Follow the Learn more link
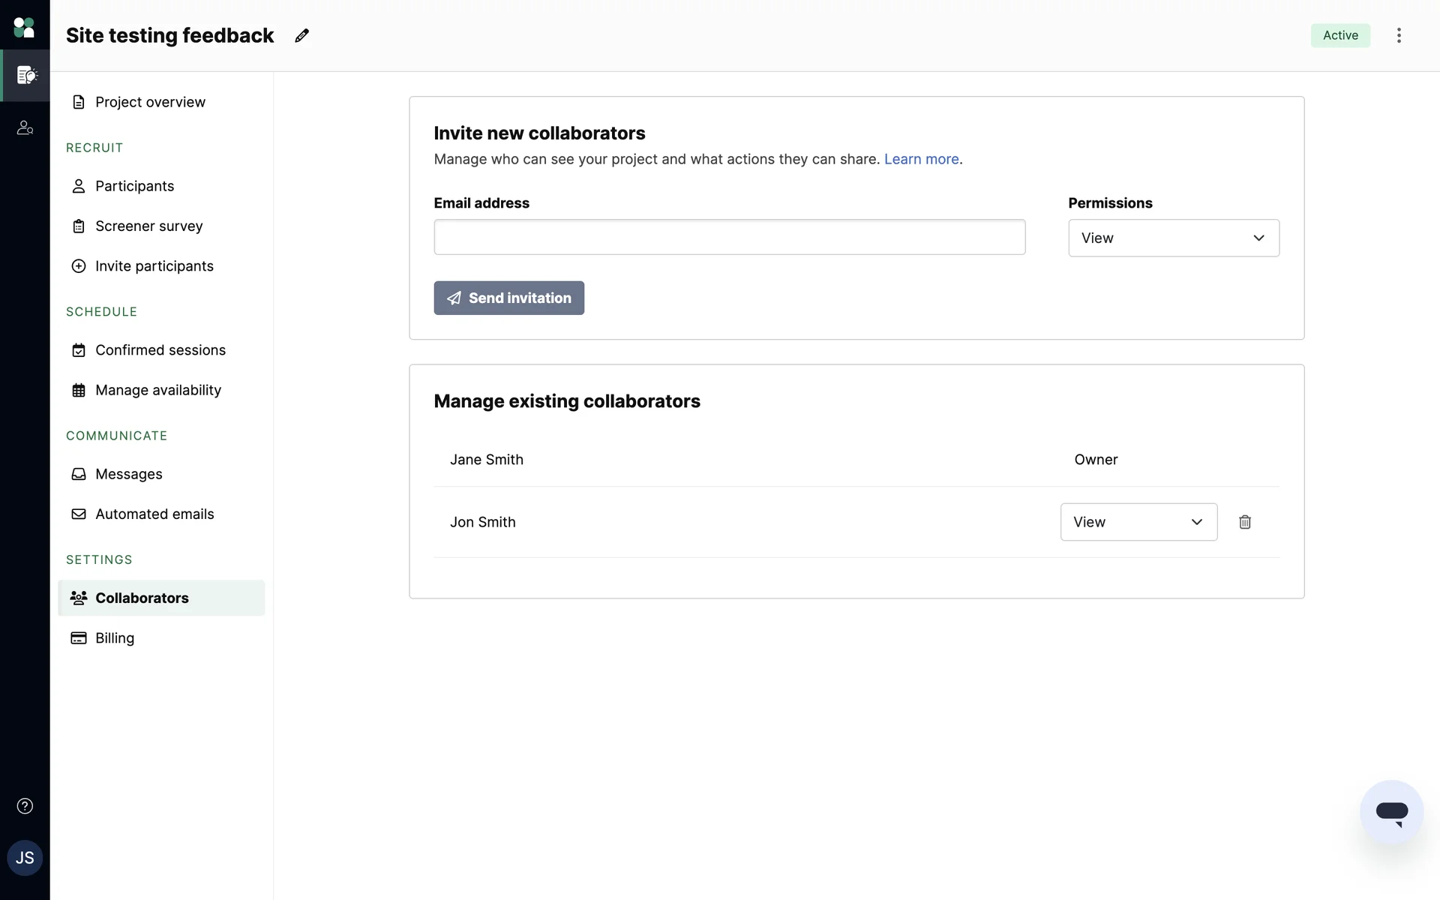Image resolution: width=1440 pixels, height=900 pixels. point(921,159)
